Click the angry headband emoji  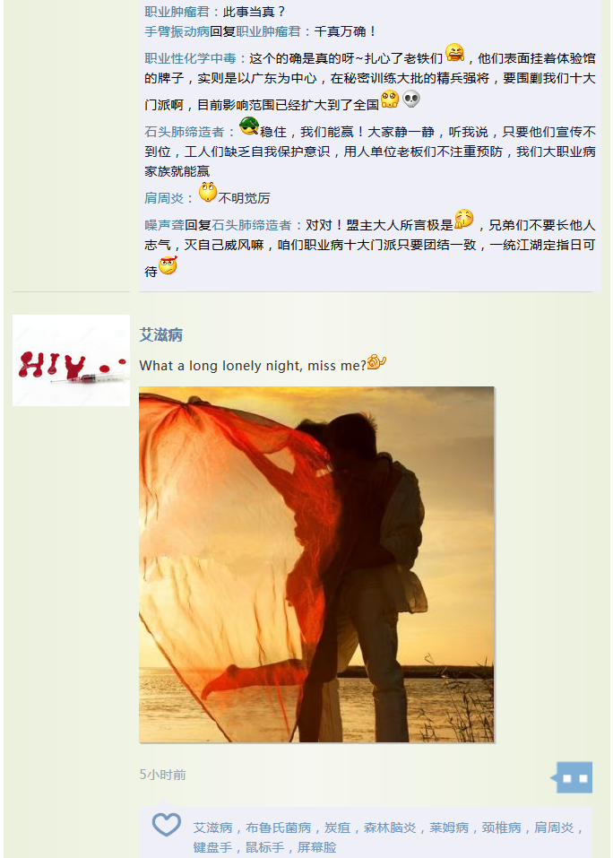[168, 265]
